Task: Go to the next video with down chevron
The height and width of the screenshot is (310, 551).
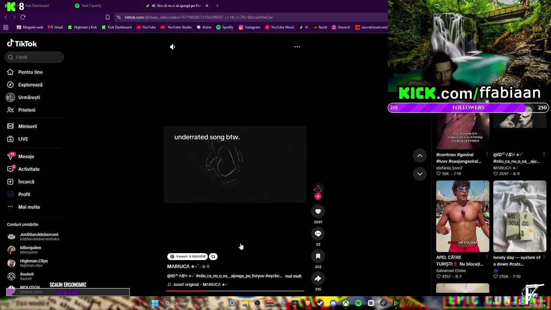Action: (420, 174)
